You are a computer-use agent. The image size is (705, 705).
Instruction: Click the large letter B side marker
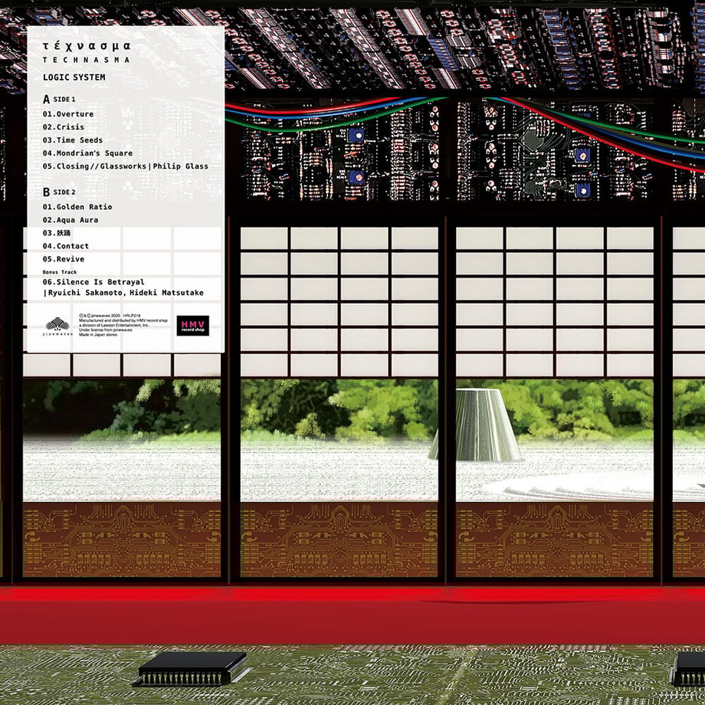coord(46,192)
